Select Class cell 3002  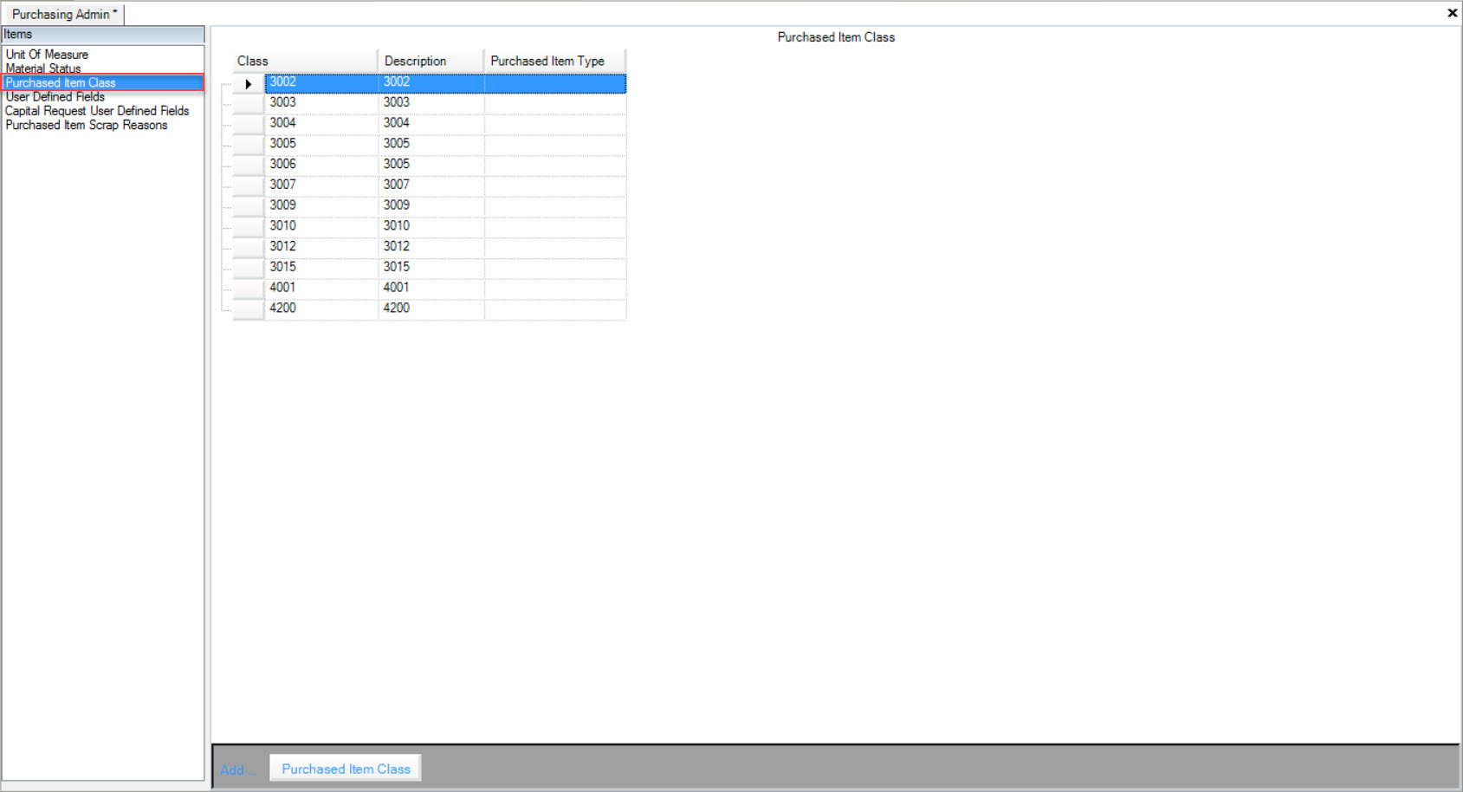(321, 82)
